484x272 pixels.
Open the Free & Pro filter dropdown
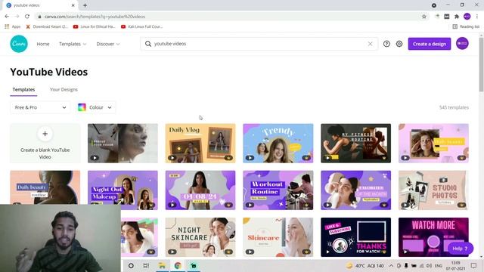(40, 107)
